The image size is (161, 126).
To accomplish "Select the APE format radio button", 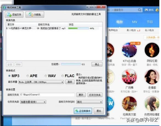I will click(27, 76).
